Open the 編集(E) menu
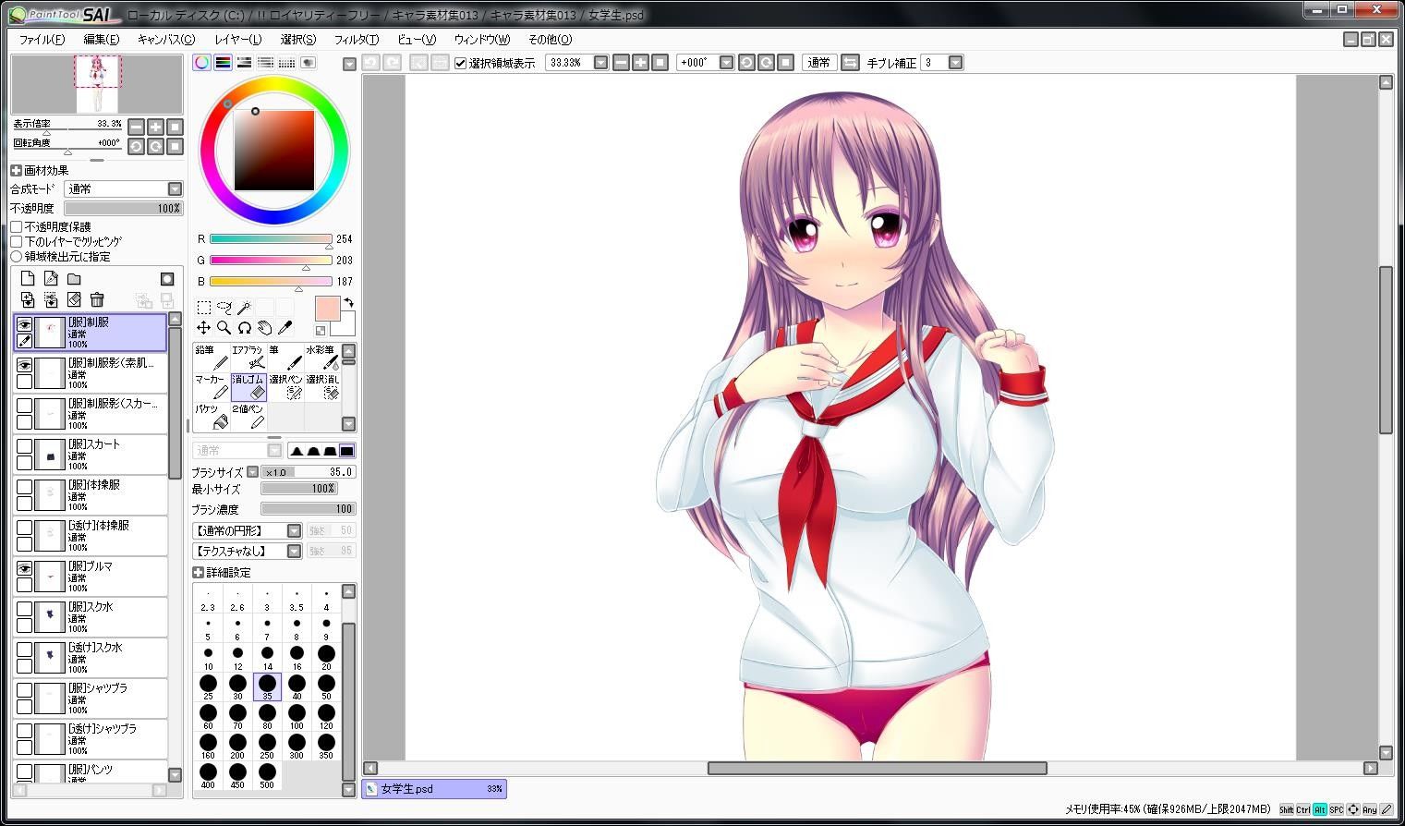1405x826 pixels. (x=102, y=40)
